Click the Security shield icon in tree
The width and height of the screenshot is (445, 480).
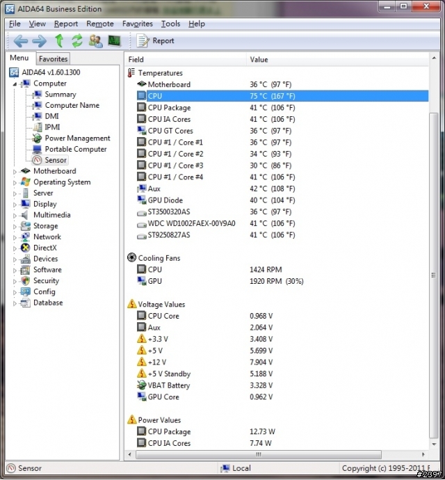tap(26, 281)
